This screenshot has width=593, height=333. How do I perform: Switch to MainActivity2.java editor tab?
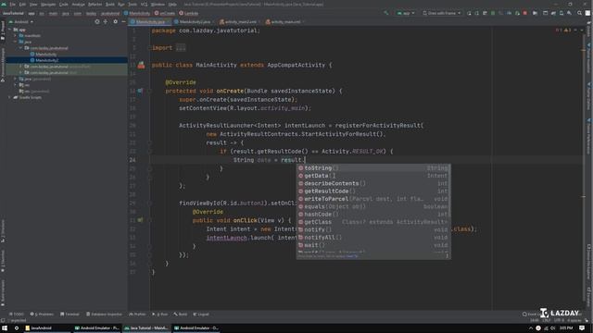(x=195, y=22)
